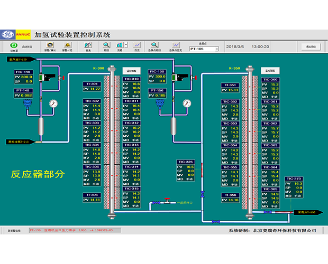Click the red hand valve near FIC-150
Screen dimensions: 328x264
(x=194, y=78)
